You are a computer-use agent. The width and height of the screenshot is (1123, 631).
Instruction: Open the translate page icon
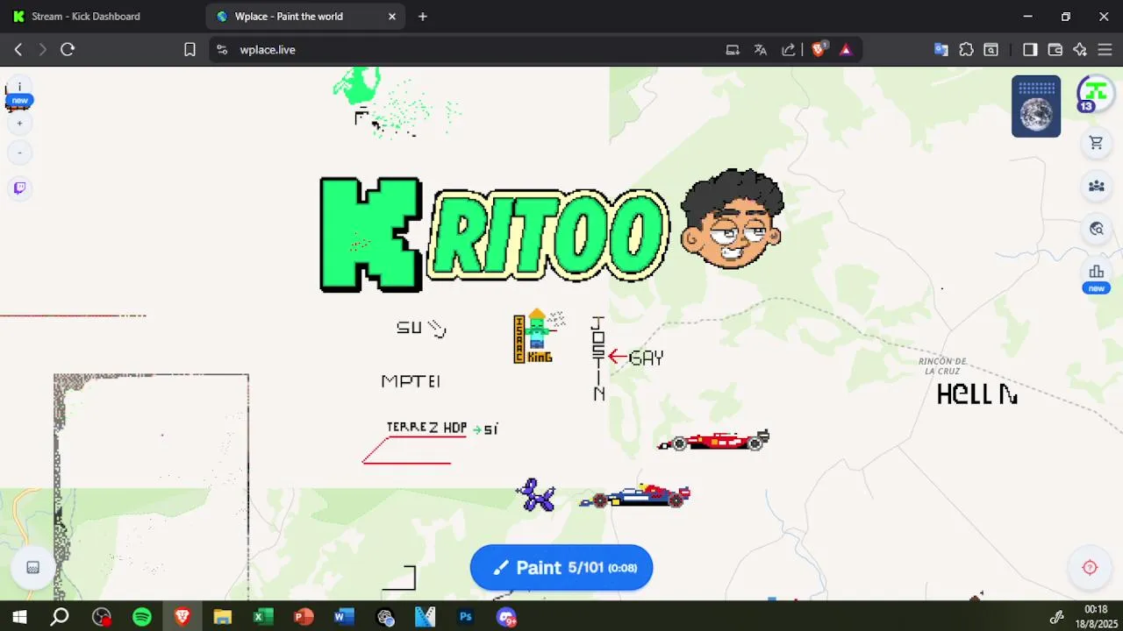[x=761, y=50]
